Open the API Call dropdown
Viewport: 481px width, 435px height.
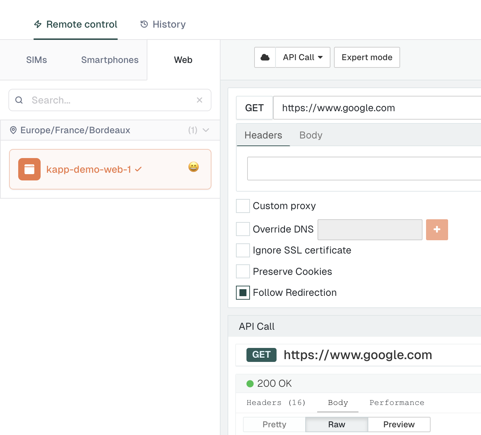pyautogui.click(x=302, y=57)
